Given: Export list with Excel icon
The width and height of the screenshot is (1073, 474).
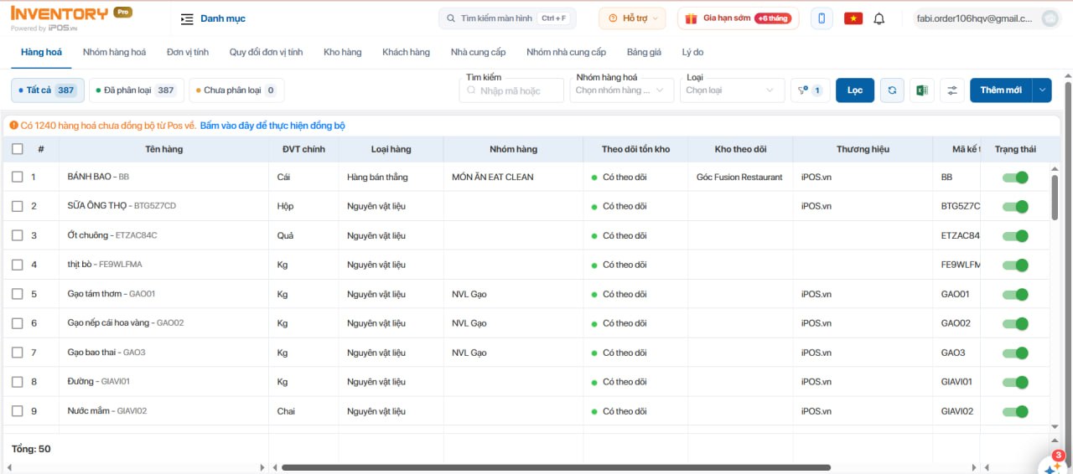Looking at the screenshot, I should [x=921, y=90].
